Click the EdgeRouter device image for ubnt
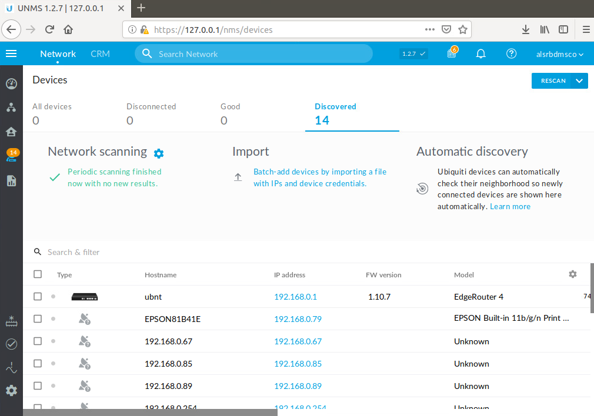Screen dimensions: 594x416 [x=85, y=297]
